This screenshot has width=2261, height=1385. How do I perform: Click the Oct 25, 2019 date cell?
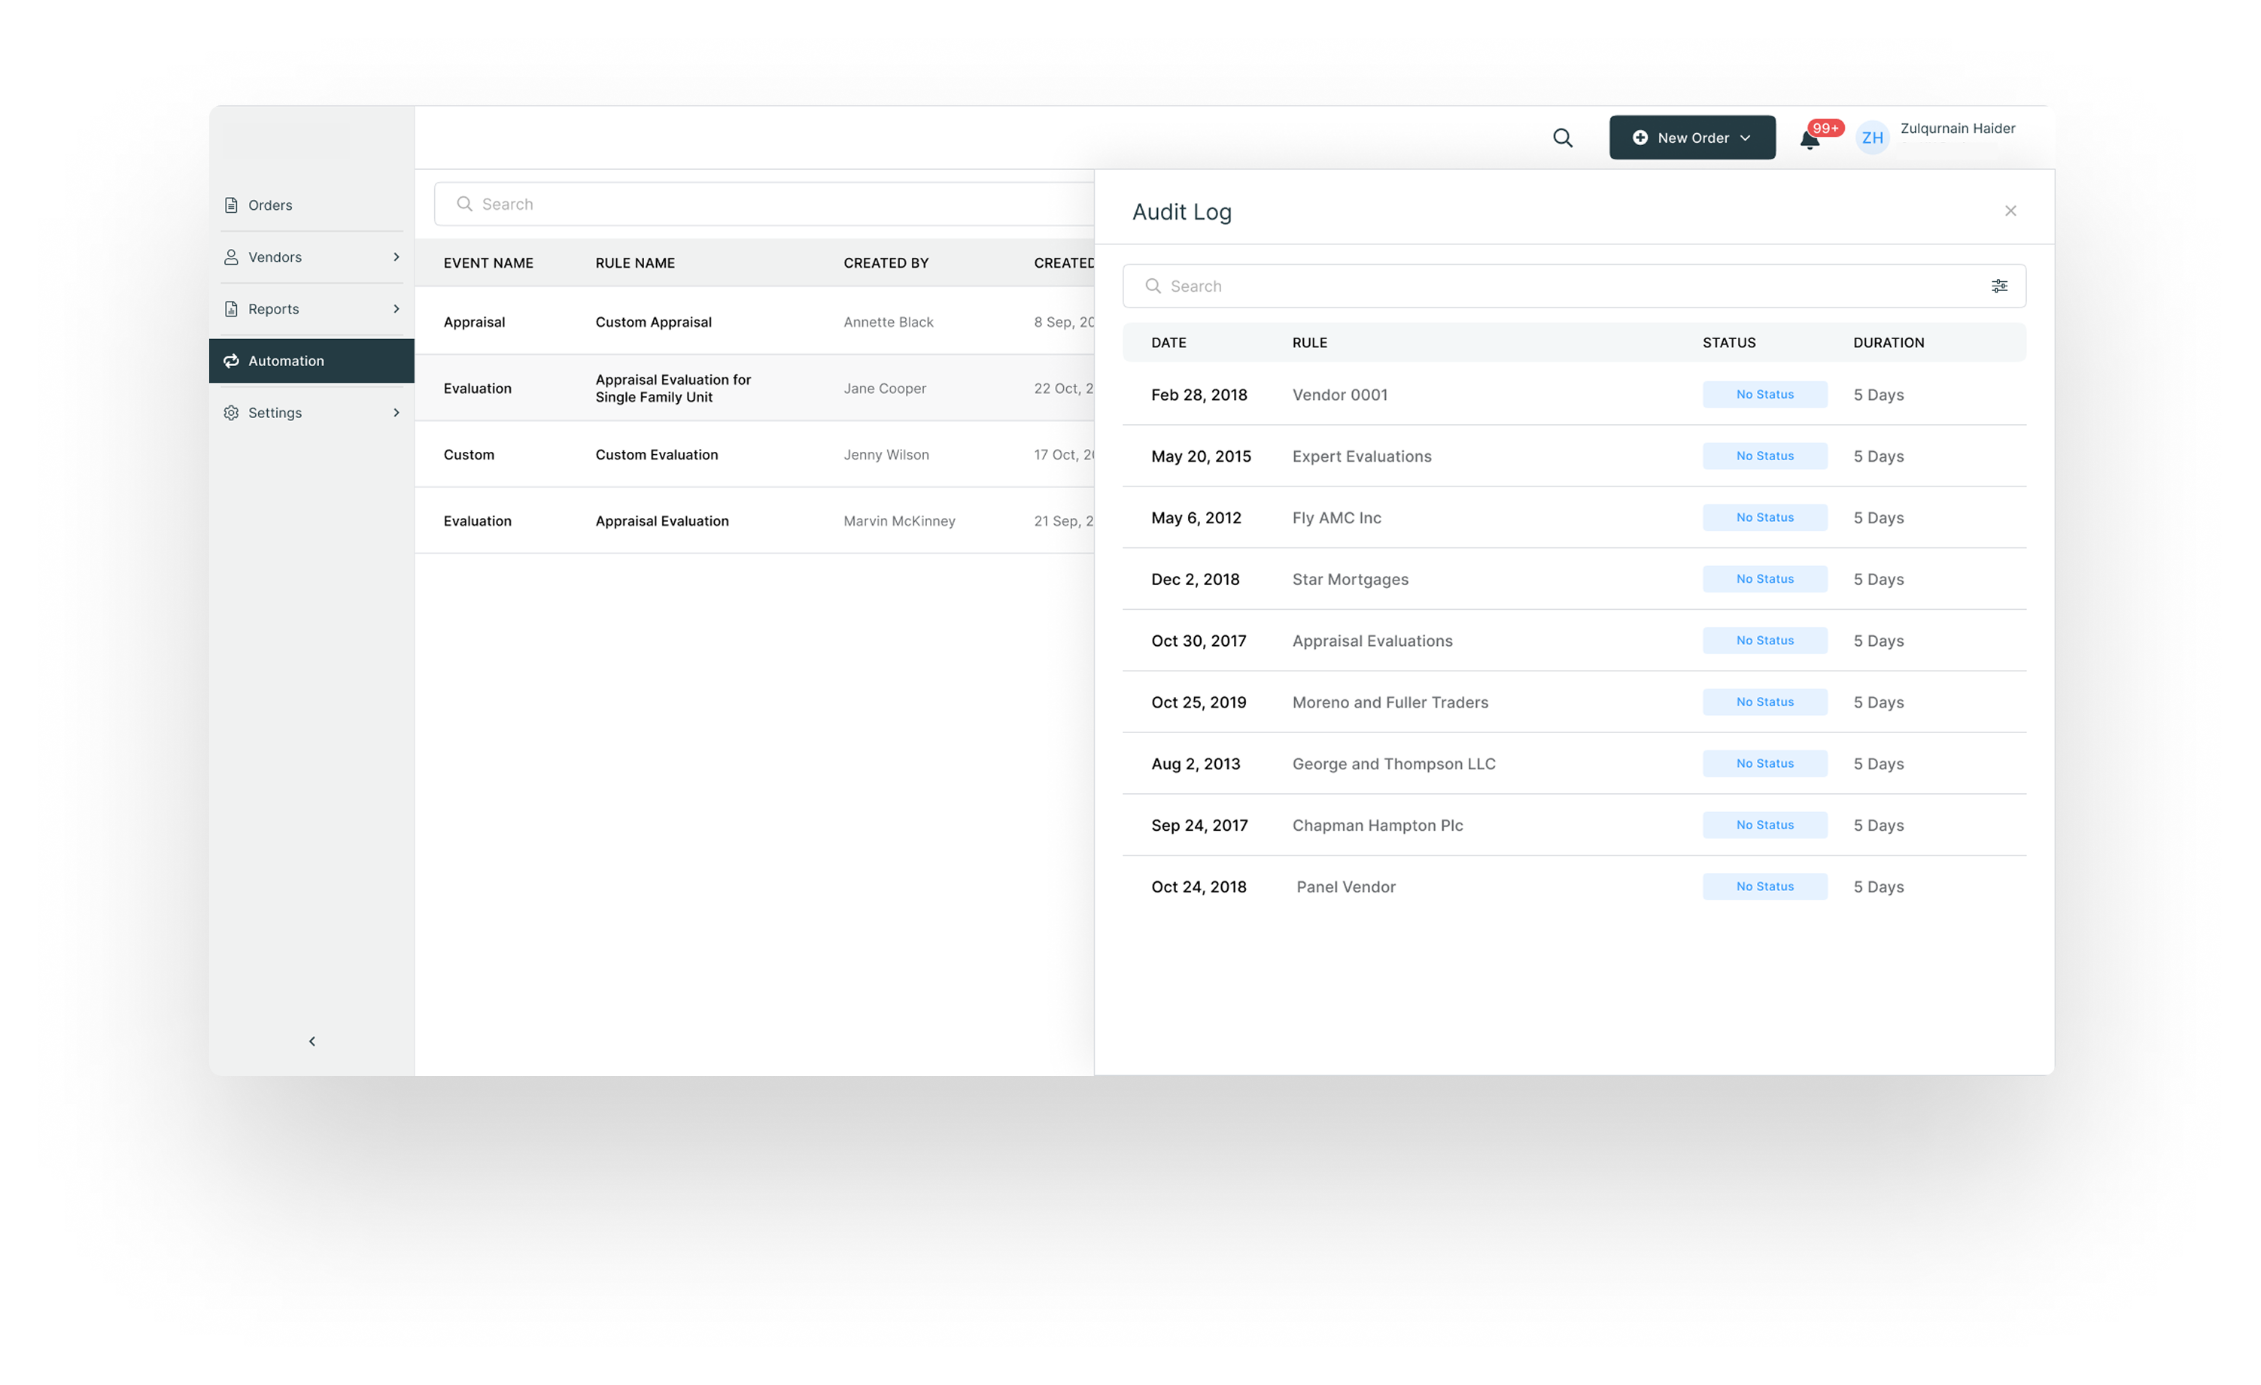[1199, 702]
